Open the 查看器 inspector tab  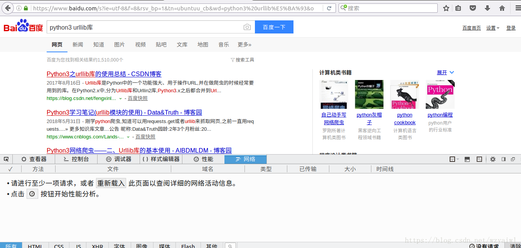tap(34, 159)
